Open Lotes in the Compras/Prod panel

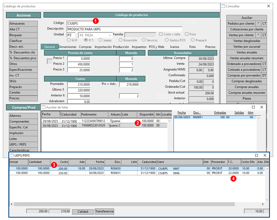point(24,139)
